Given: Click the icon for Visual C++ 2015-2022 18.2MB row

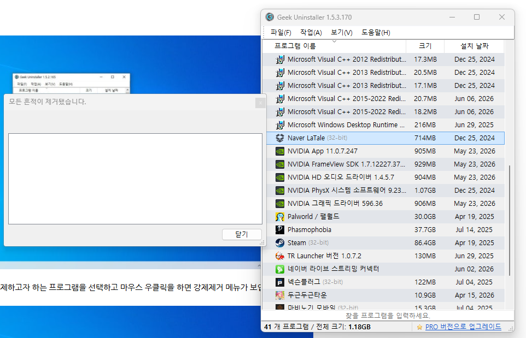Looking at the screenshot, I should click(x=280, y=112).
